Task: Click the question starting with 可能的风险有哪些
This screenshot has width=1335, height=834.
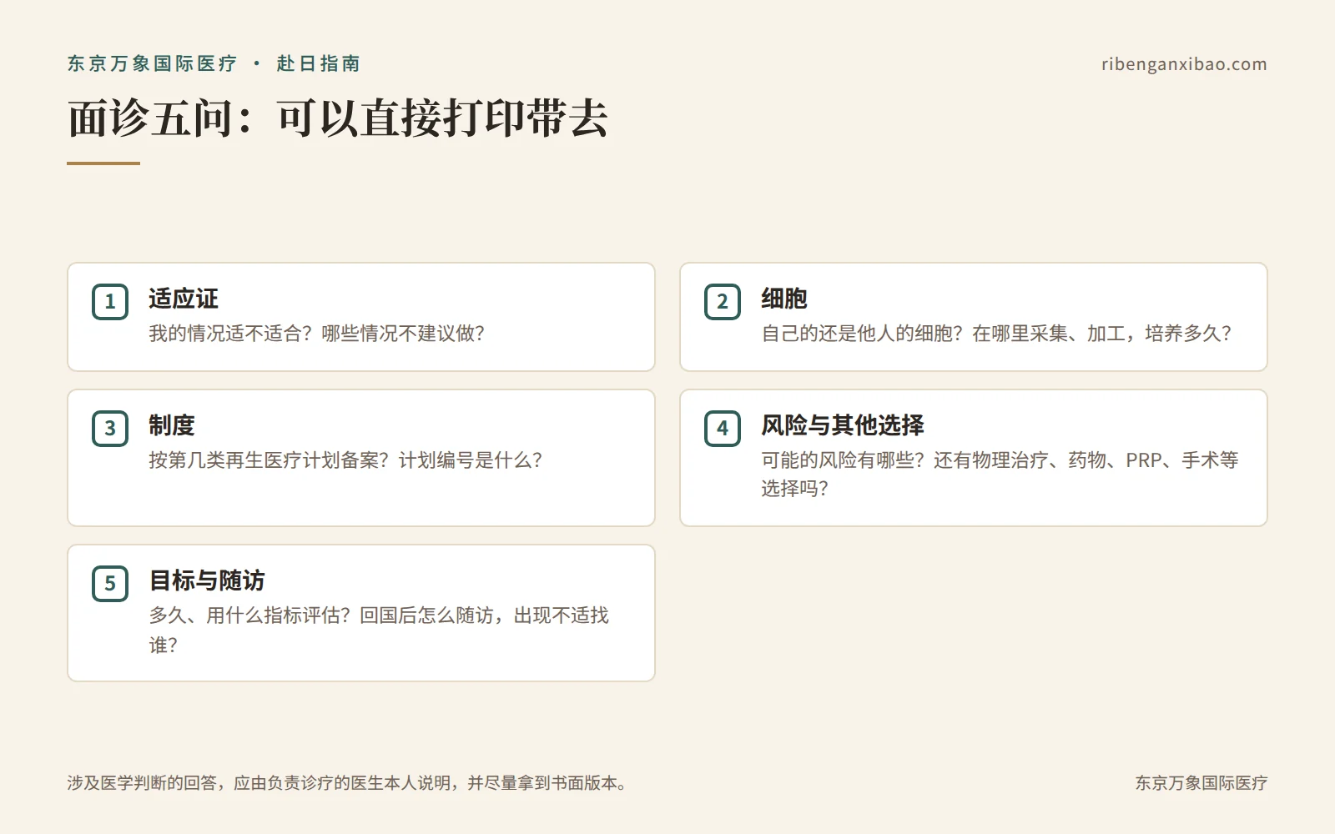Action: (1000, 474)
